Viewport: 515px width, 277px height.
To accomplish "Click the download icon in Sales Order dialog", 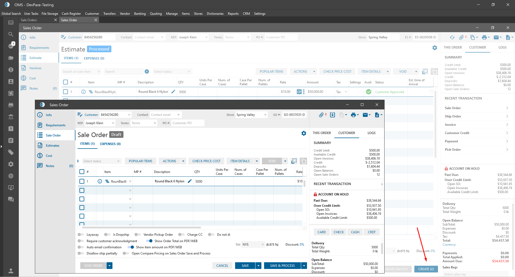I will pos(333,115).
